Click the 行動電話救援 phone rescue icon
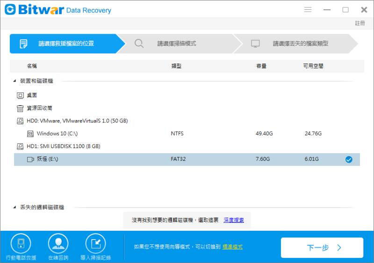The height and width of the screenshot is (263, 374). 21,244
